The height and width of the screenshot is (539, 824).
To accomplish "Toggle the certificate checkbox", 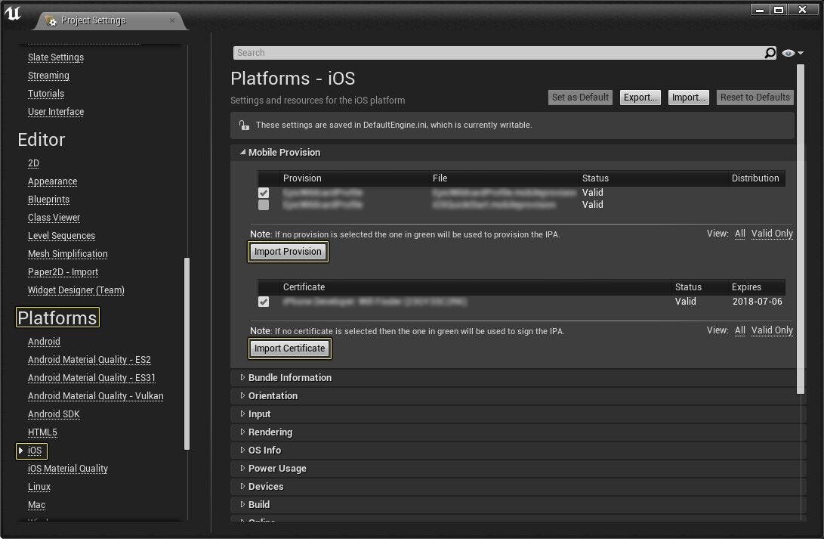I will (264, 302).
